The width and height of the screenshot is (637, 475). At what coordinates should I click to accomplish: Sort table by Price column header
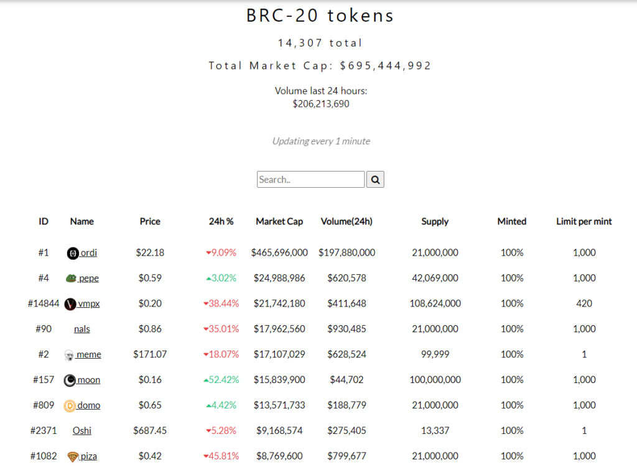150,221
